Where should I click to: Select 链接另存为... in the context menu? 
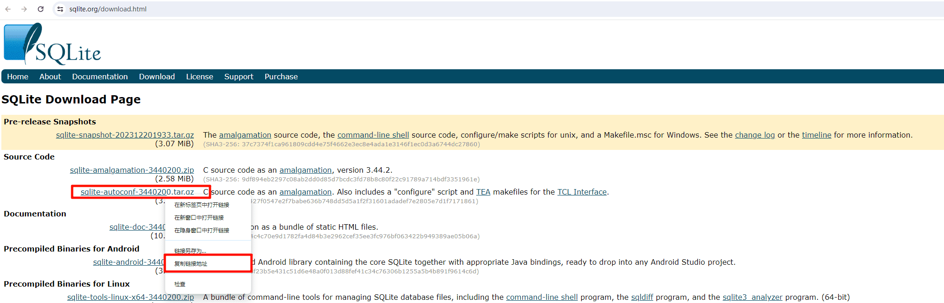(208, 251)
